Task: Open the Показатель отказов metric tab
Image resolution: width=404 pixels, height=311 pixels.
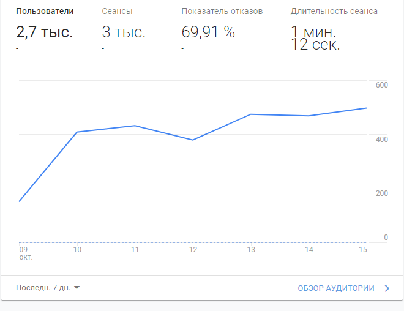Action: [222, 12]
